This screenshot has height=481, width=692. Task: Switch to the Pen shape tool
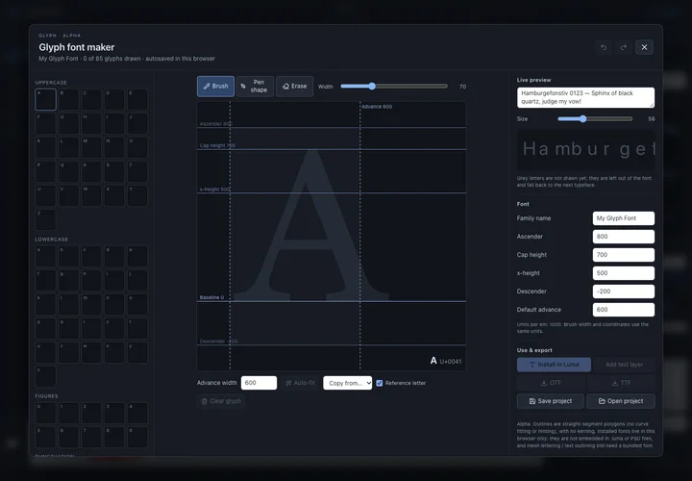point(255,87)
